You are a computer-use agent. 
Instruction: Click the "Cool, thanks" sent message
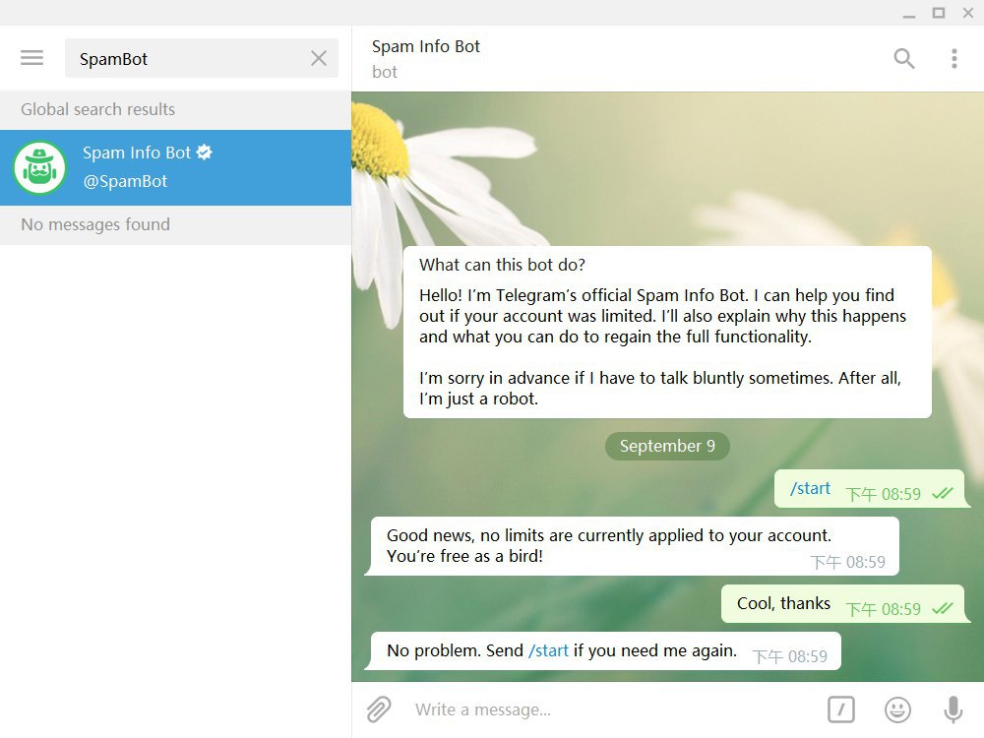coord(783,603)
